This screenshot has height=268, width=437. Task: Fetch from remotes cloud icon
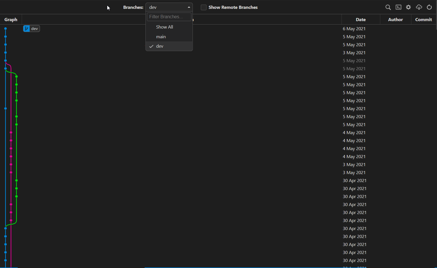(x=419, y=7)
